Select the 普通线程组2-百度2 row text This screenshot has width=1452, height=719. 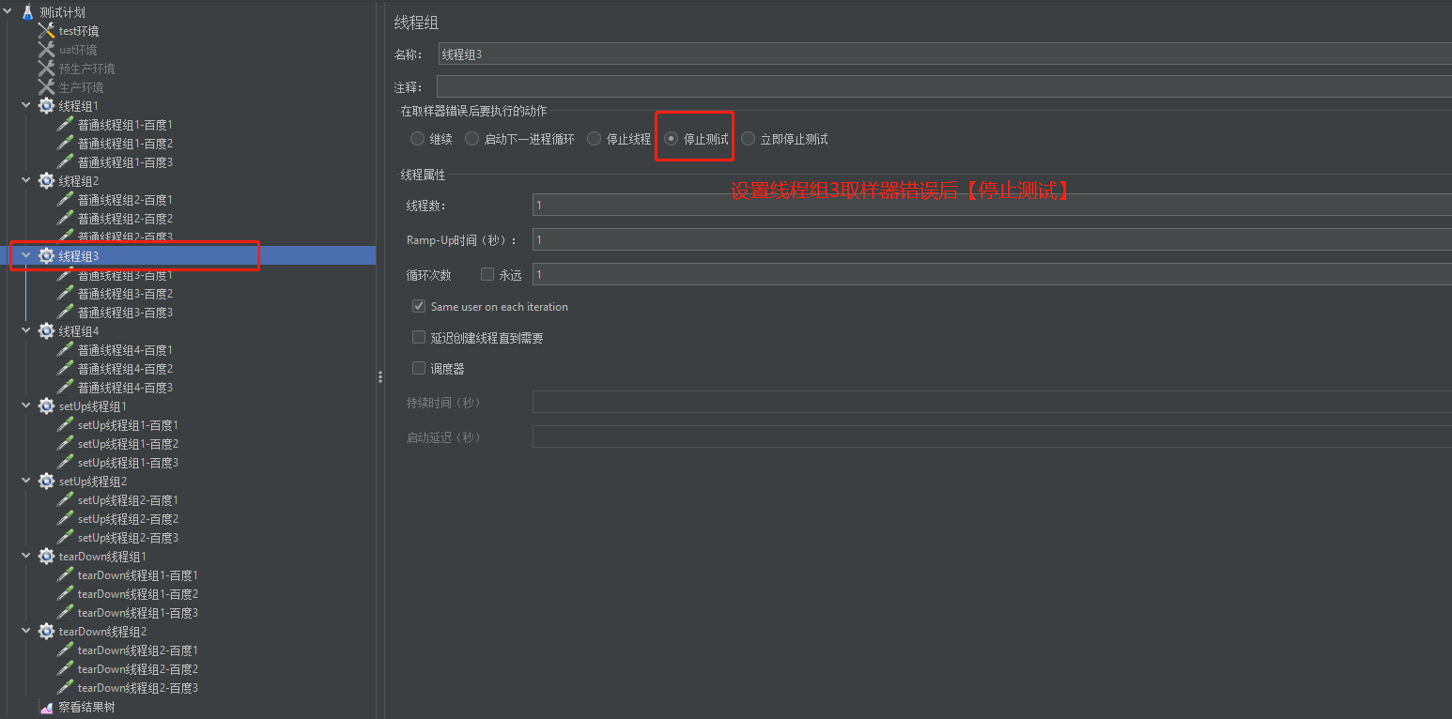click(125, 219)
